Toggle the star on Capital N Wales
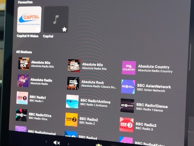Image resolution: width=194 pixels, height=146 pixels. tap(38, 30)
